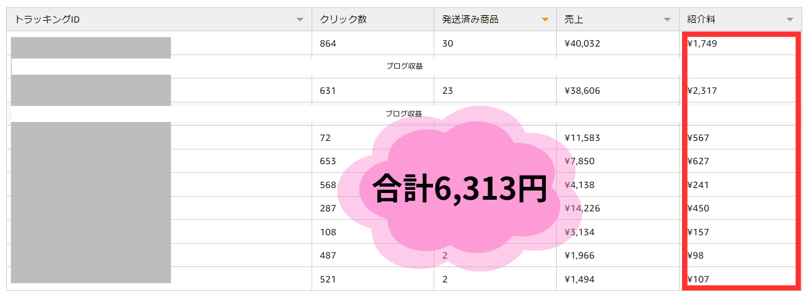Select the トラッキングID header label
809x302 pixels.
point(47,20)
